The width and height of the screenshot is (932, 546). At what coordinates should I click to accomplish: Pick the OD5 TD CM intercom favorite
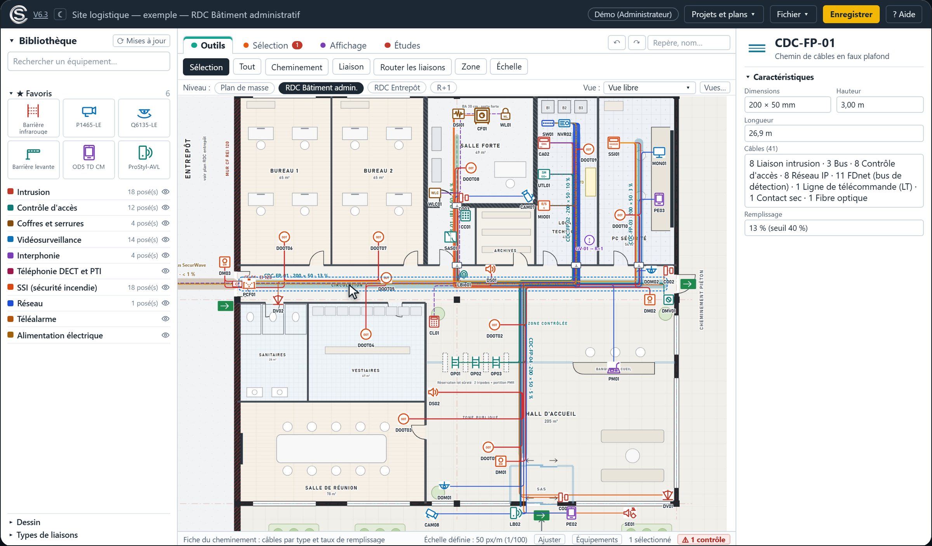pyautogui.click(x=89, y=159)
